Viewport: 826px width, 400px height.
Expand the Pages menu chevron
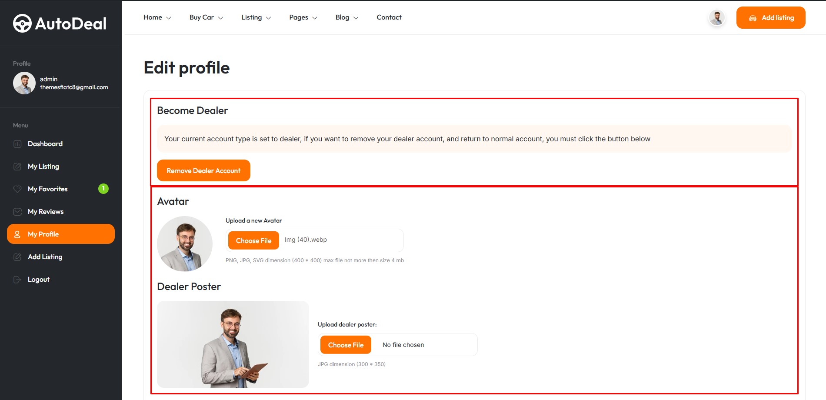coord(315,18)
